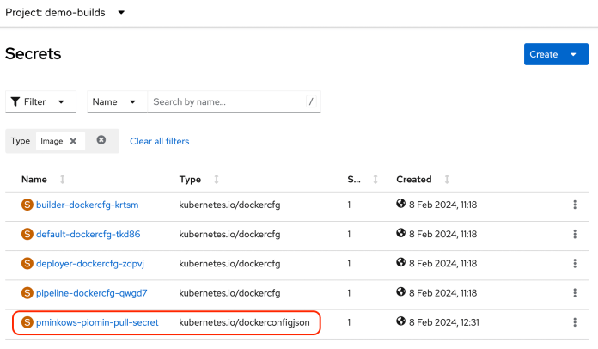Viewport: 598px width, 349px height.
Task: Open kebab menu for builder-dockercfg-krtsm
Action: click(x=575, y=205)
